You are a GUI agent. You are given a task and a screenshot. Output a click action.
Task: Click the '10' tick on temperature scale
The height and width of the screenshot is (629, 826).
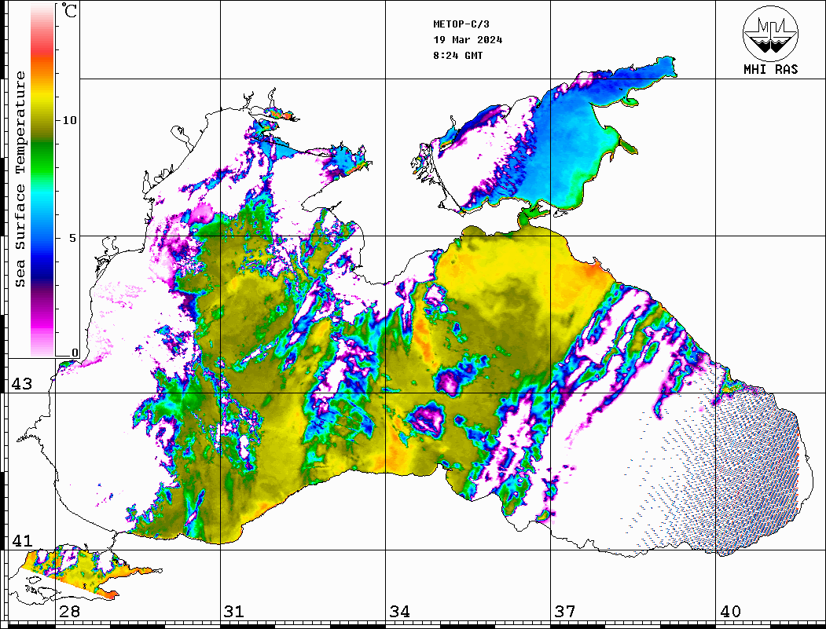[69, 120]
